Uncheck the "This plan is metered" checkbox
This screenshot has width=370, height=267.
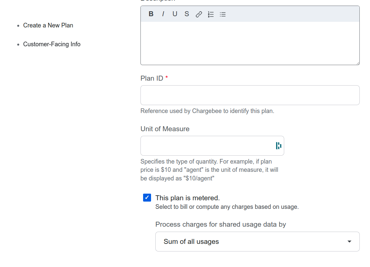pos(147,198)
